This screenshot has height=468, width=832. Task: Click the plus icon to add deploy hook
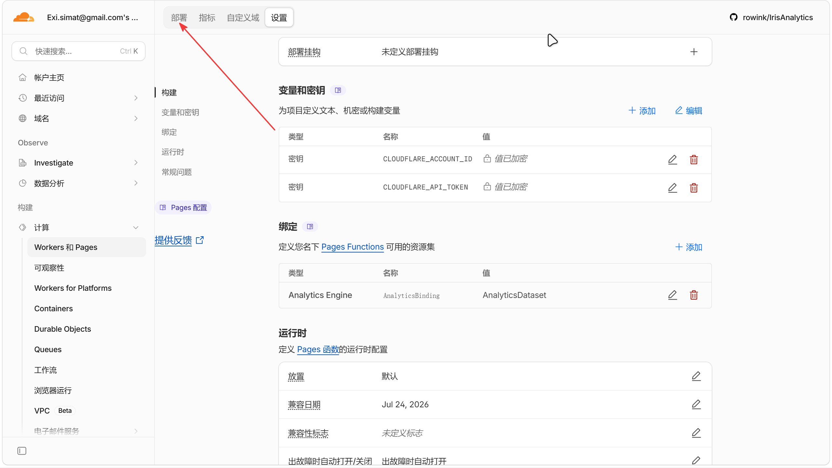pyautogui.click(x=694, y=52)
